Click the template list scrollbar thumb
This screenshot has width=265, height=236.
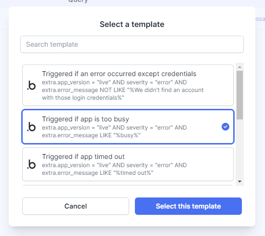click(x=239, y=95)
